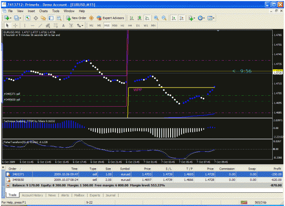Select the Vertical Line drawing tool

click(25, 26)
